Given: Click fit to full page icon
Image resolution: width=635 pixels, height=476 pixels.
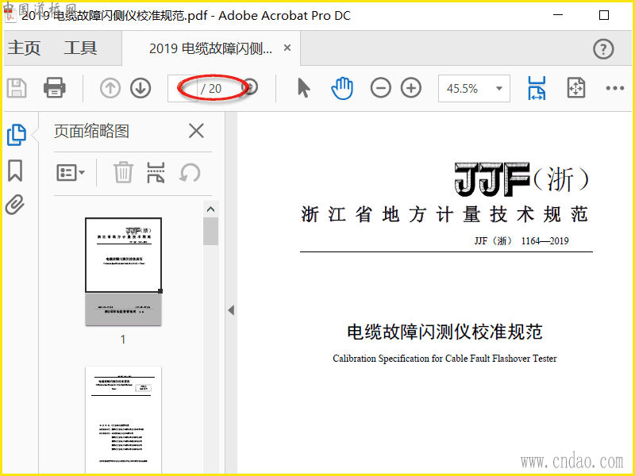Looking at the screenshot, I should (576, 88).
